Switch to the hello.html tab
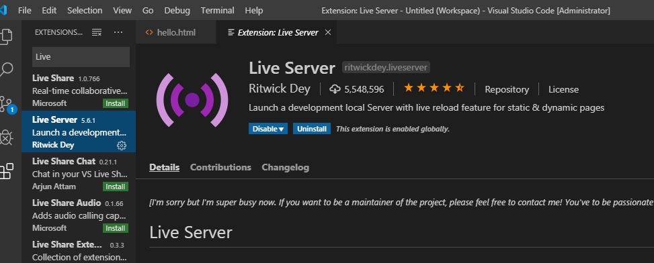Image resolution: width=654 pixels, height=263 pixels. [x=176, y=32]
